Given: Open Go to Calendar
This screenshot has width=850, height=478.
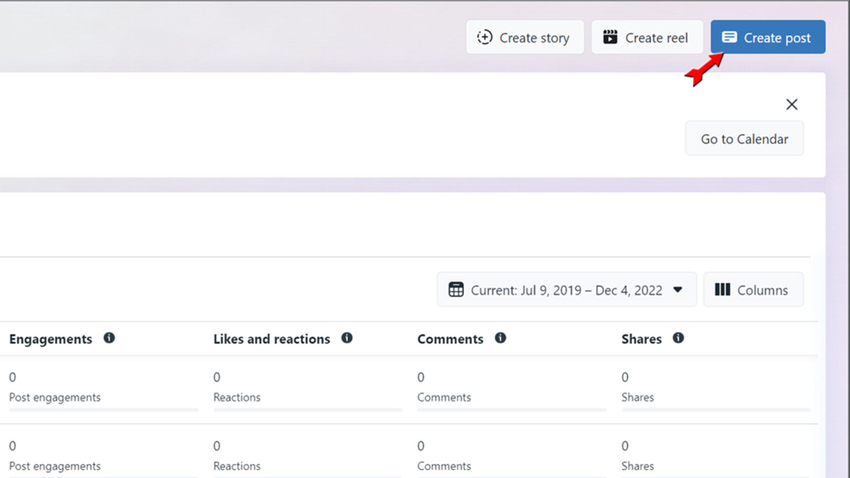Looking at the screenshot, I should point(744,139).
